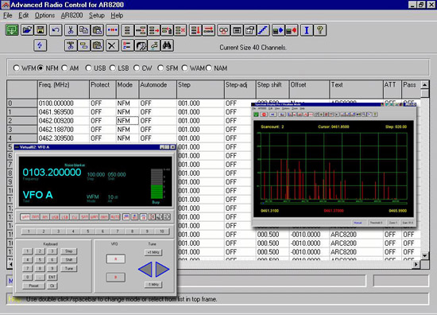Open the Edit menu
This screenshot has height=315, width=437.
pos(23,15)
